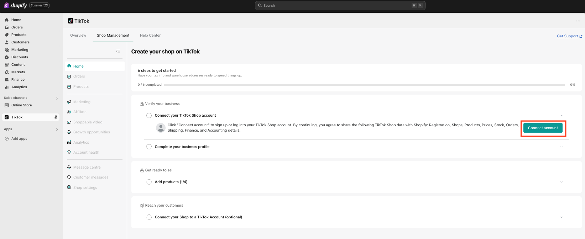Click the circle beside Complete your business profile

[x=149, y=147]
